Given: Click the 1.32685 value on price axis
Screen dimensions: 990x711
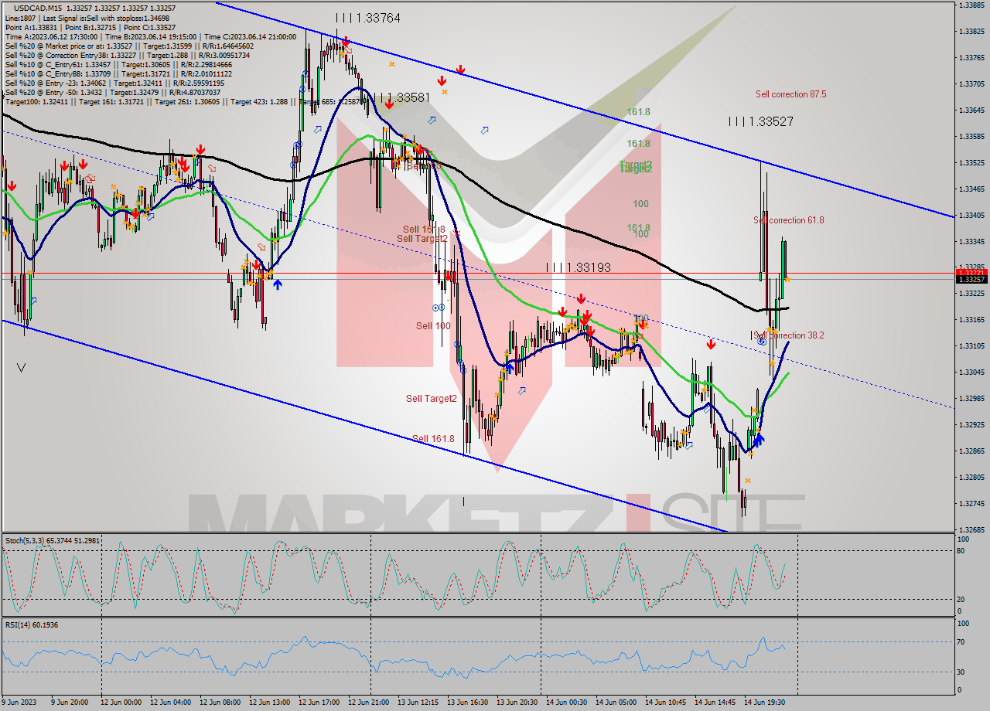Looking at the screenshot, I should pos(971,530).
